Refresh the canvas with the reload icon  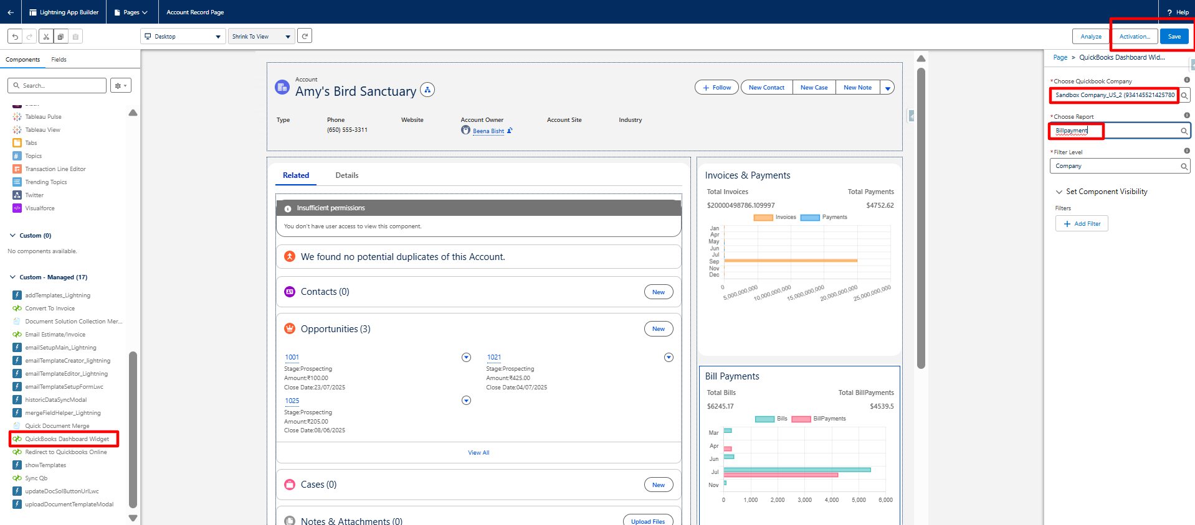(x=305, y=36)
